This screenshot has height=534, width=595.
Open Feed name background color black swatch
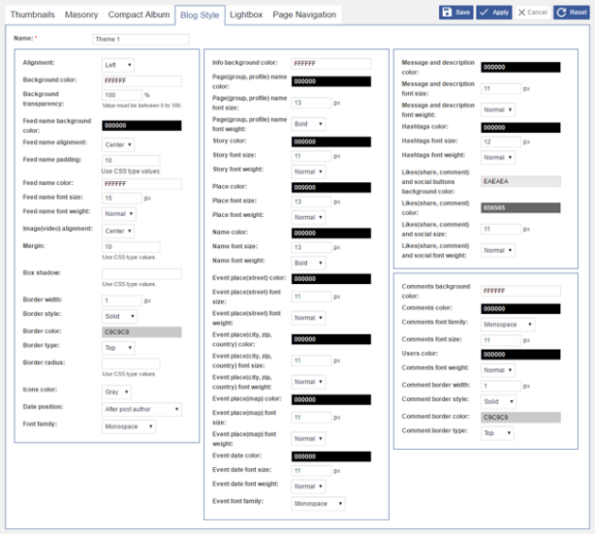coord(142,125)
